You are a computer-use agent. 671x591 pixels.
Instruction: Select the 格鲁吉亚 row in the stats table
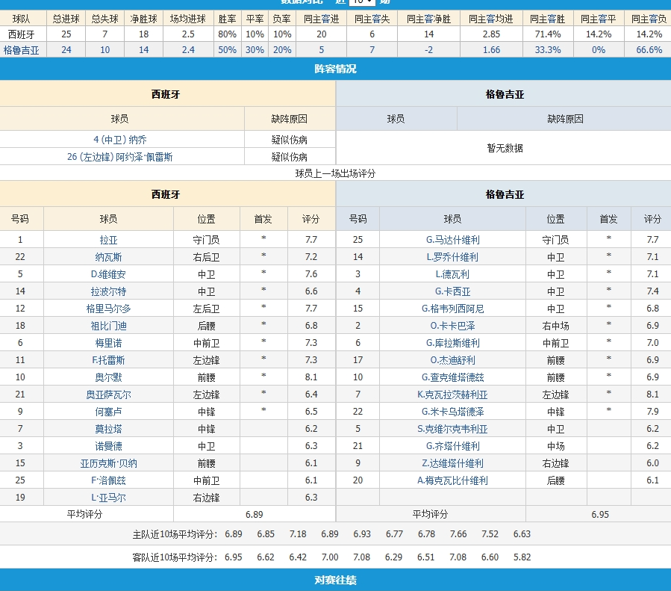pyautogui.click(x=22, y=50)
